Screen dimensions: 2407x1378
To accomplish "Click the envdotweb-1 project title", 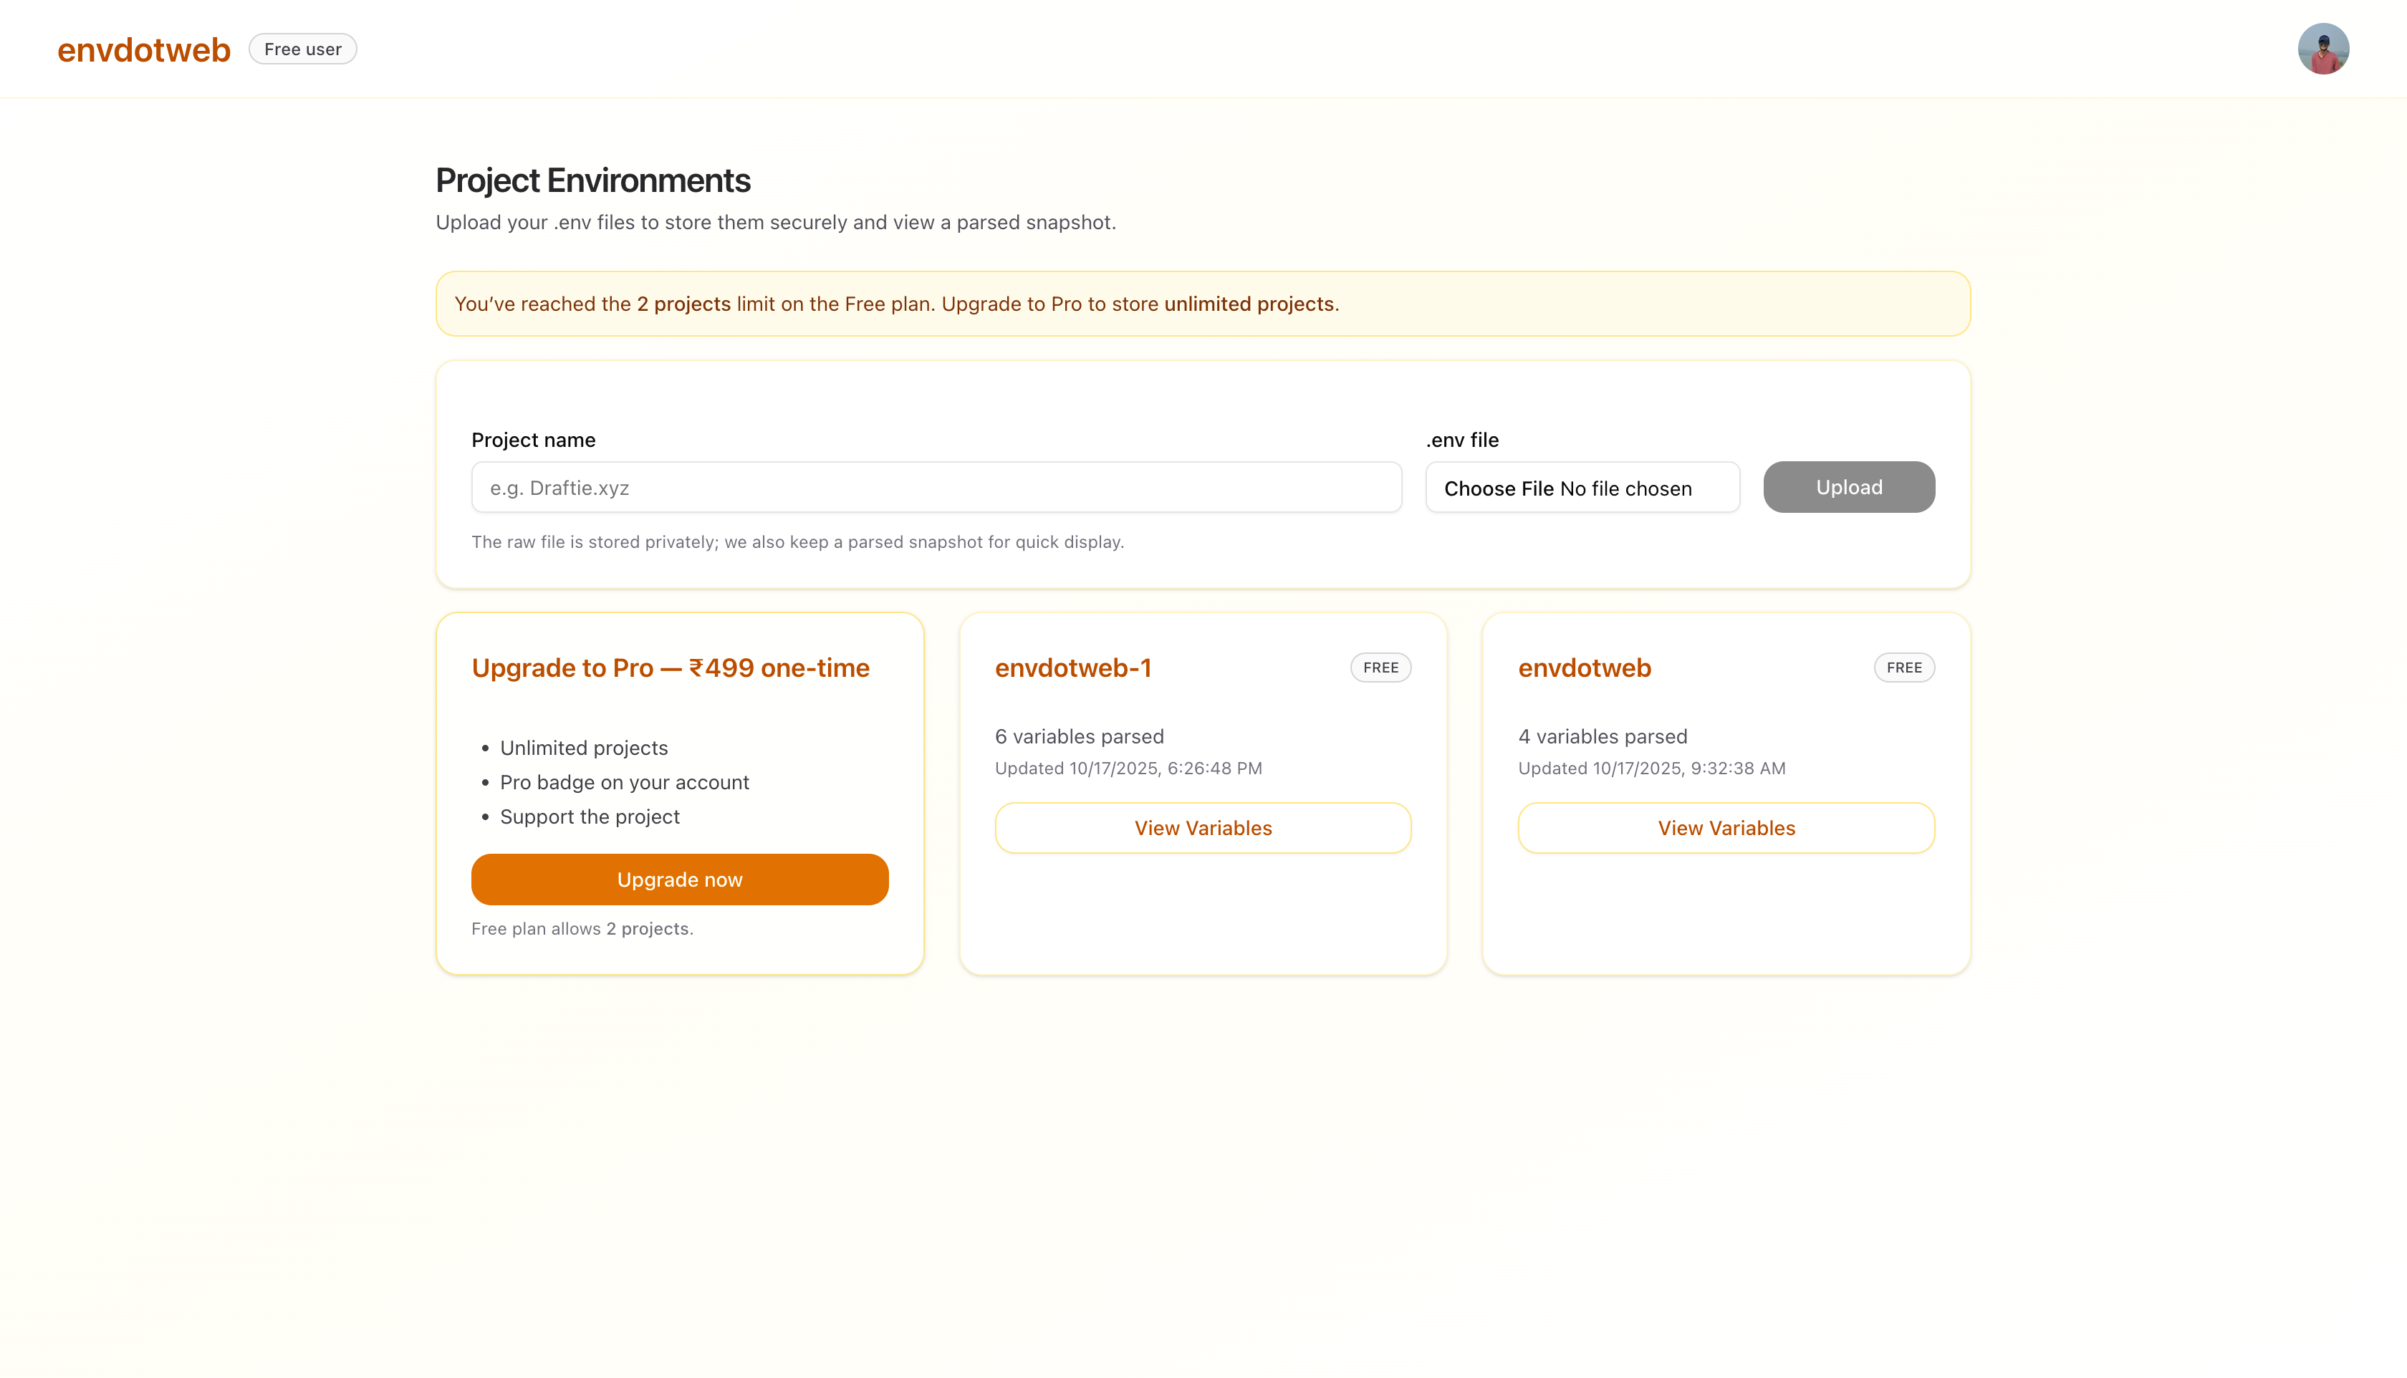I will click(x=1073, y=668).
